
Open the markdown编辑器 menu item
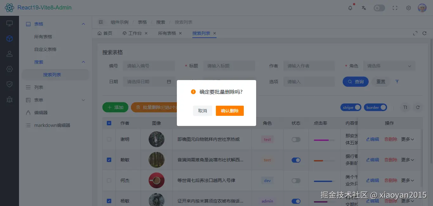point(55,125)
